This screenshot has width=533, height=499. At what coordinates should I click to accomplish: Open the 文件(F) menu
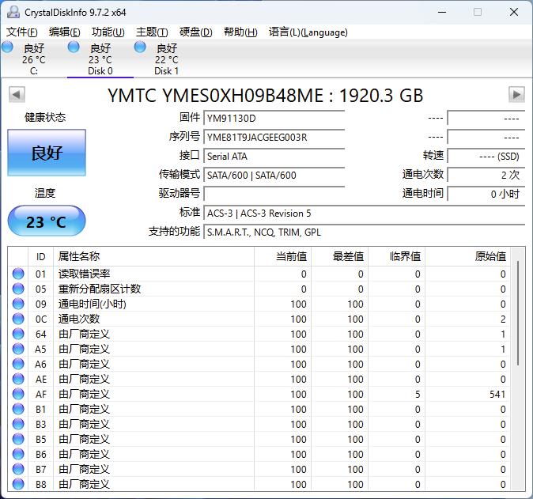coord(22,32)
